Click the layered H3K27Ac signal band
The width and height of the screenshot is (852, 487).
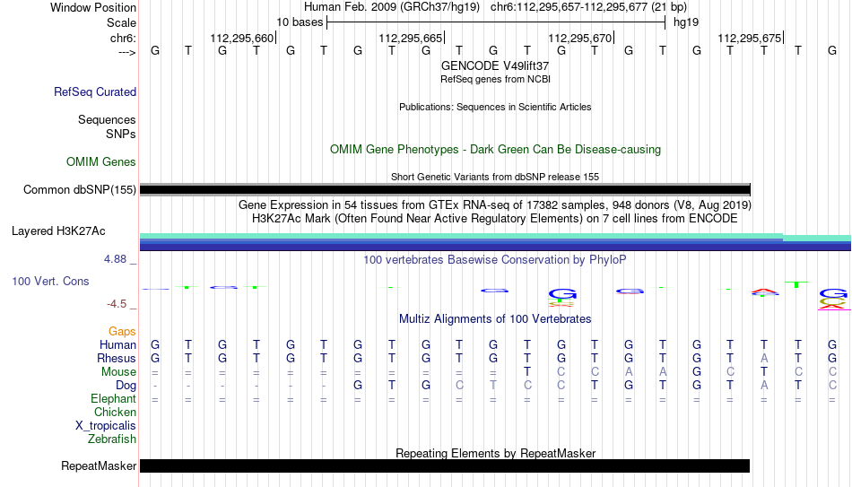496,242
